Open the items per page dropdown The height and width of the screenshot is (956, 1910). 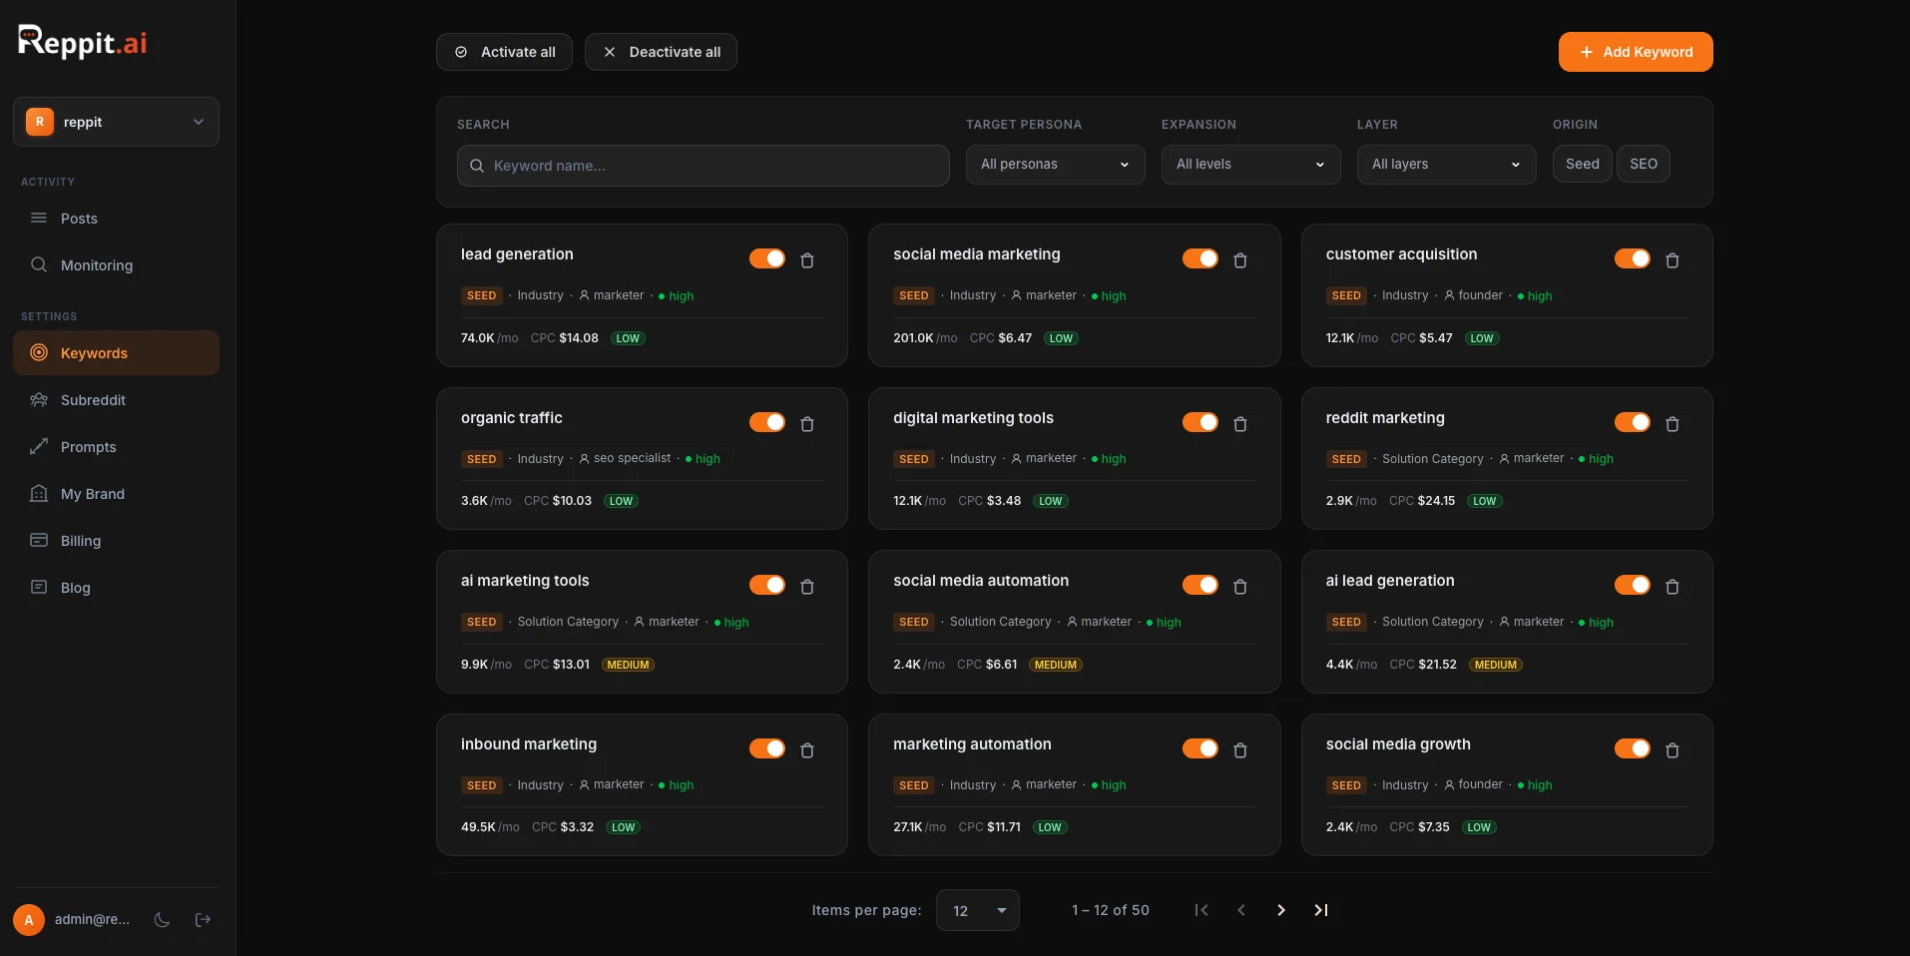tap(977, 910)
